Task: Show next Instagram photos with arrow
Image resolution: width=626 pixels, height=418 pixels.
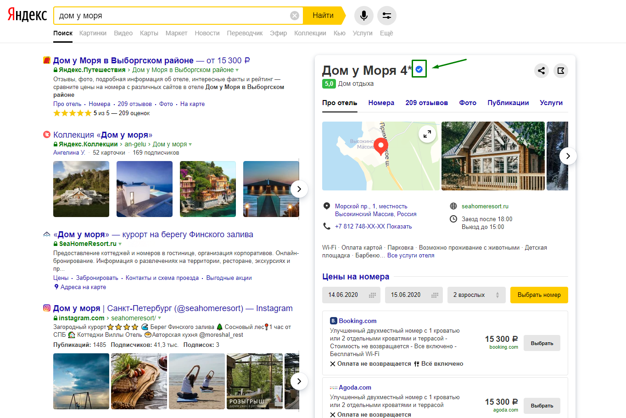Action: (x=299, y=381)
